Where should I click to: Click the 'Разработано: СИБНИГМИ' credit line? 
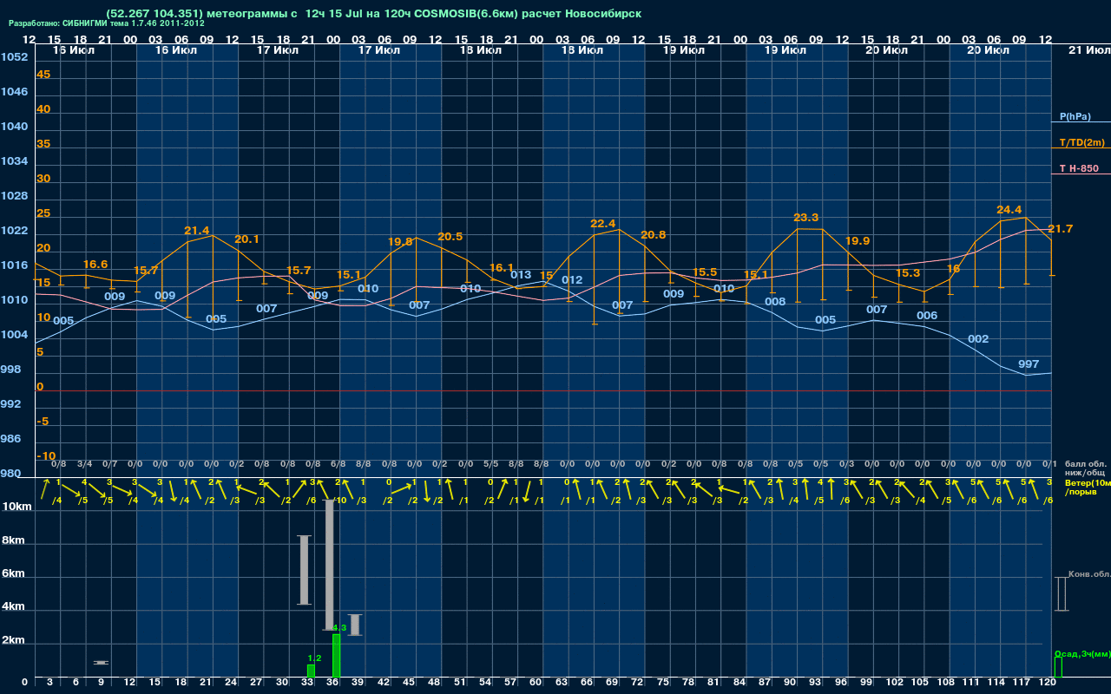[x=107, y=23]
